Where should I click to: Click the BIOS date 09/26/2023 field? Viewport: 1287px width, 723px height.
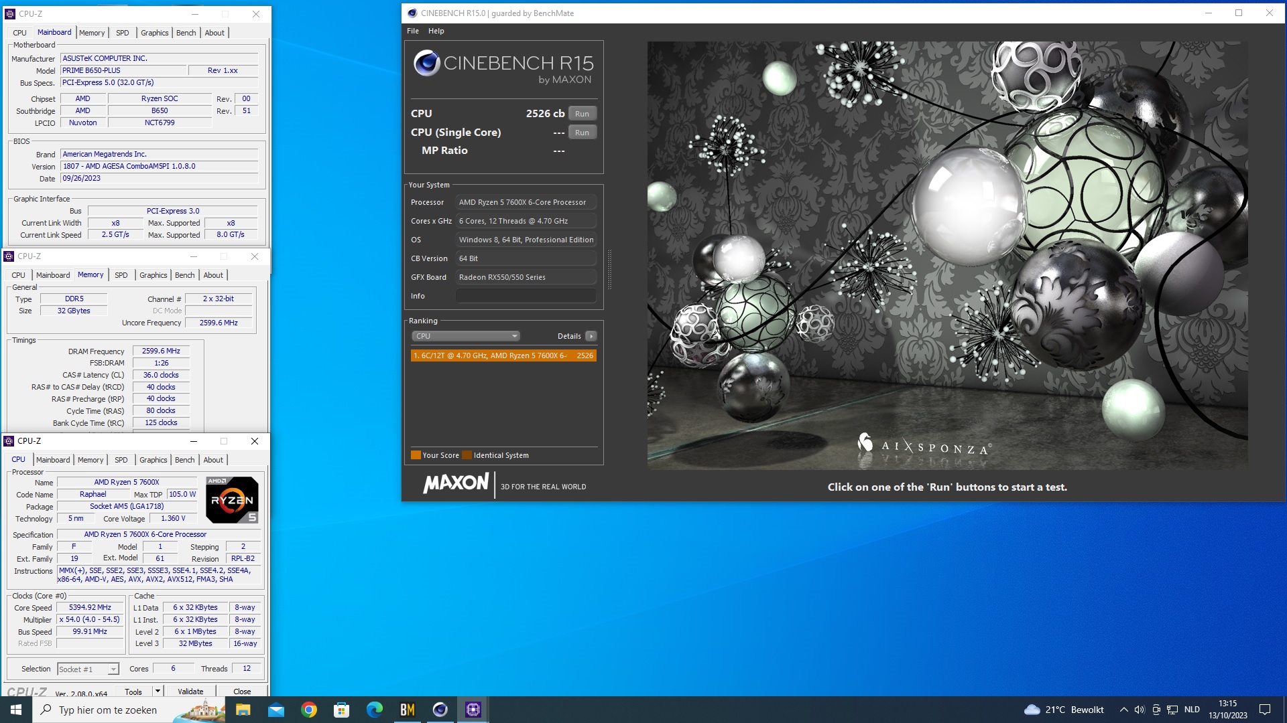159,179
